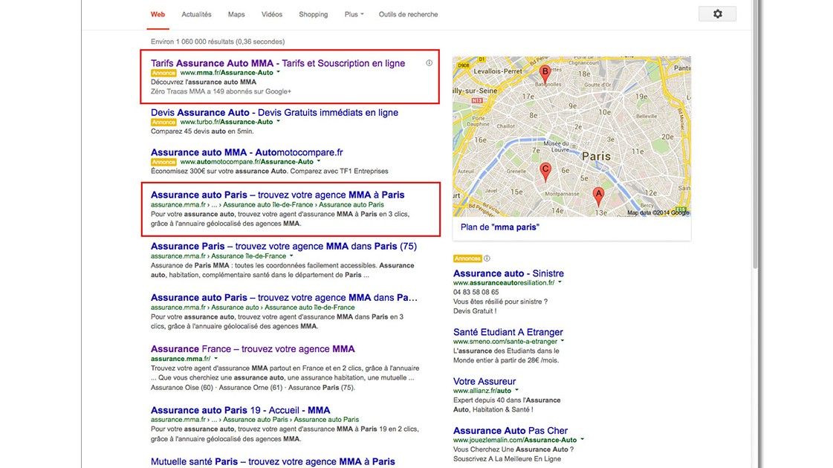The width and height of the screenshot is (833, 468).
Task: Expand arrow next to www.allianz.fr/auto
Action: coord(516,391)
